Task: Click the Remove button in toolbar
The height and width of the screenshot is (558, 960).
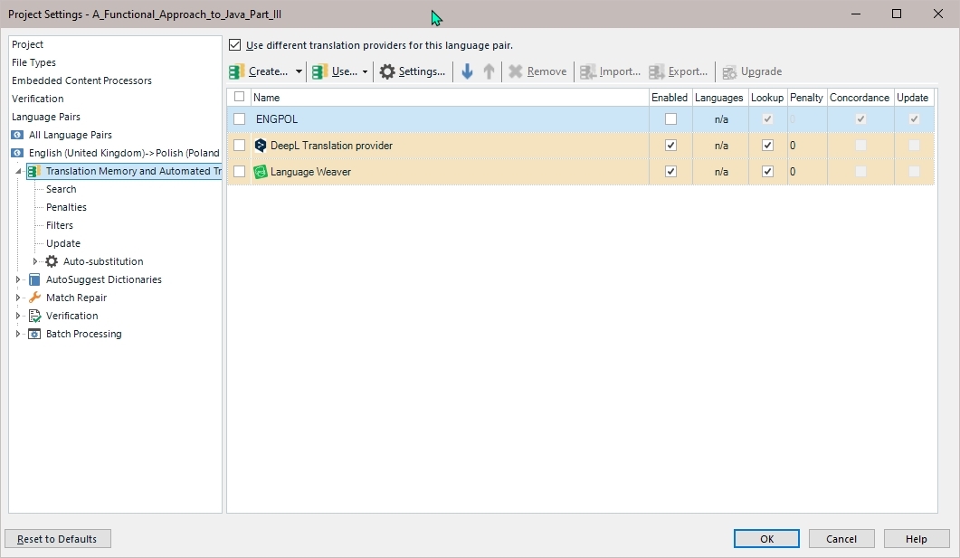Action: pos(537,71)
